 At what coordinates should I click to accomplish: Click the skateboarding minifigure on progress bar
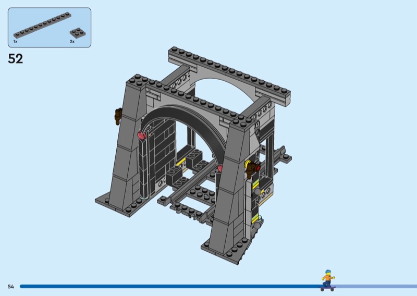point(327,280)
